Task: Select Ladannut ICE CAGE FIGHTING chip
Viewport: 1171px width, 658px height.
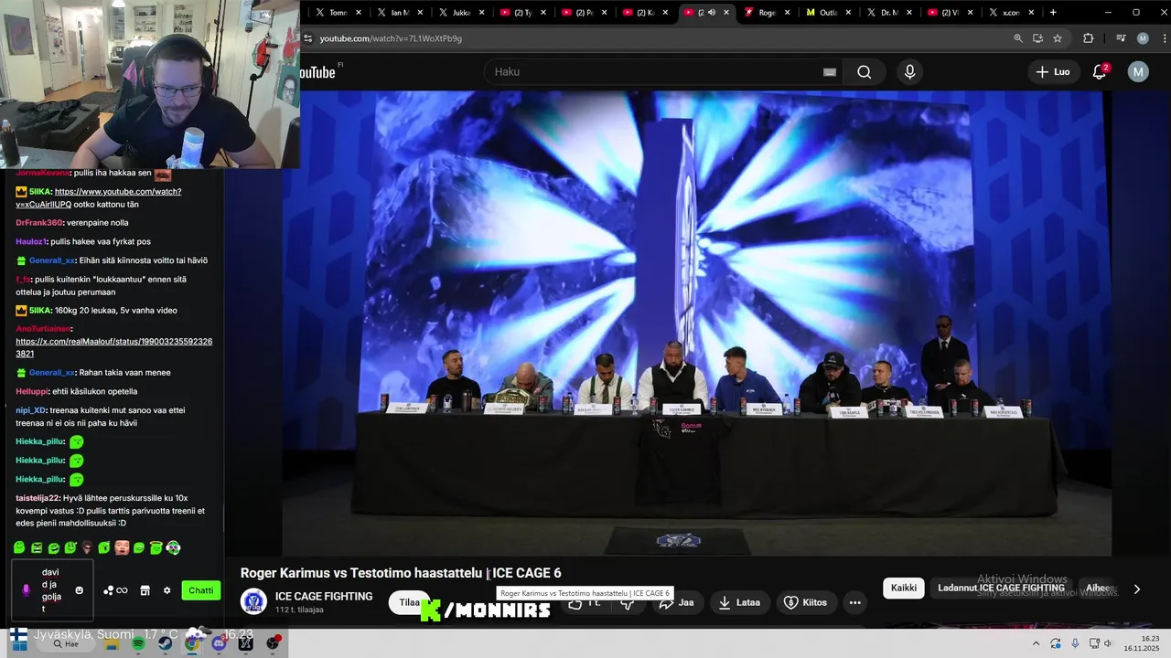Action: pos(1001,588)
